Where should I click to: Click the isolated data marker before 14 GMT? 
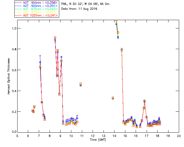(x=113, y=98)
